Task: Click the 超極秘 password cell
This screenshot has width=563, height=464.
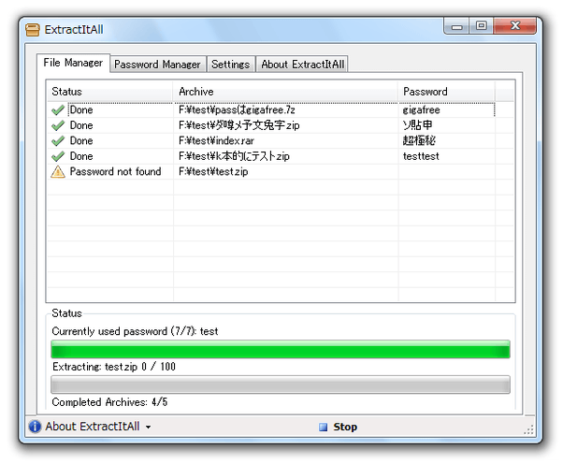Action: (419, 140)
